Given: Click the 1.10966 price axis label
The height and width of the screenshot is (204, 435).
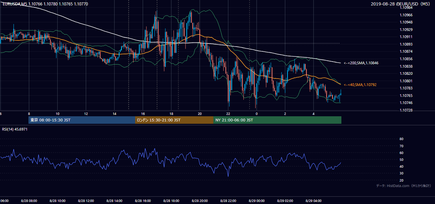Looking at the screenshot, I should coord(406,15).
